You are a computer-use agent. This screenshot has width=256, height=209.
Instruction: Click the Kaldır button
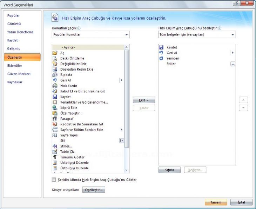tap(144, 108)
